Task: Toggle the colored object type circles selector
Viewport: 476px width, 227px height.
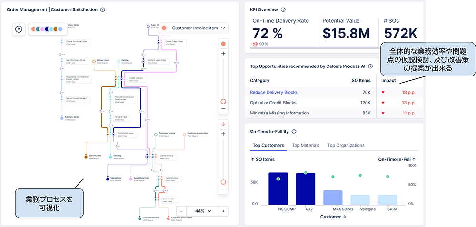Action: [47, 29]
